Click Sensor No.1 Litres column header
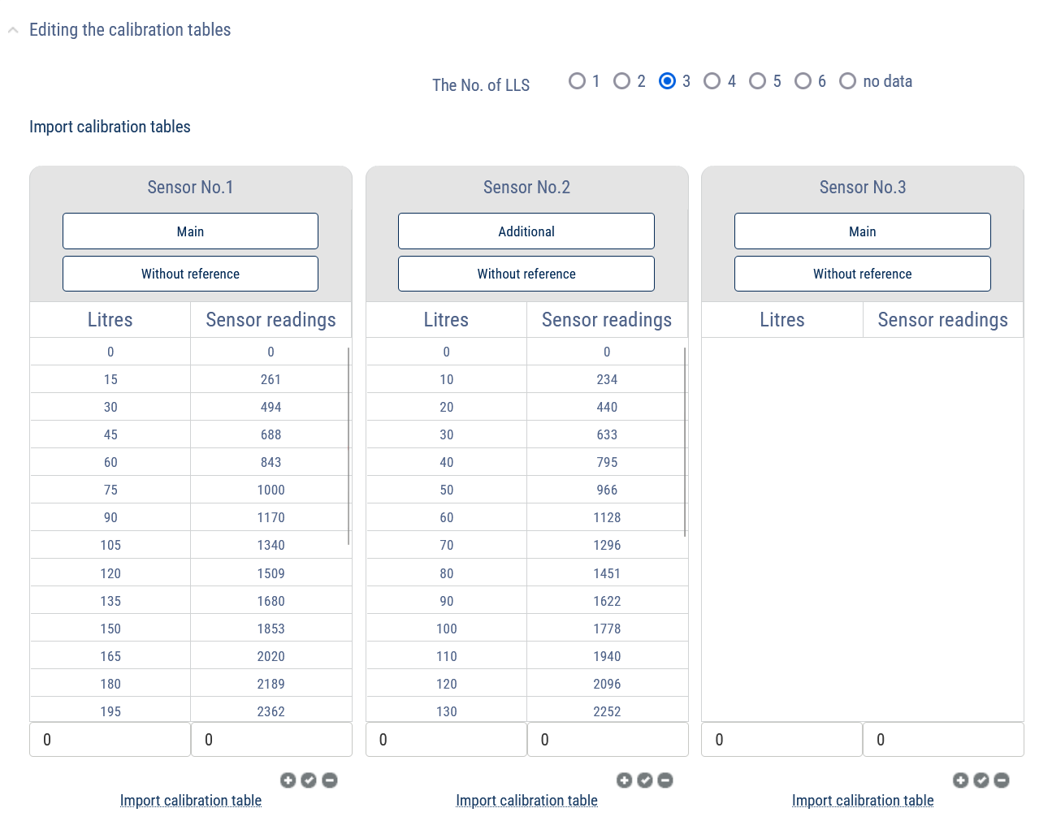This screenshot has height=821, width=1052. 110,320
